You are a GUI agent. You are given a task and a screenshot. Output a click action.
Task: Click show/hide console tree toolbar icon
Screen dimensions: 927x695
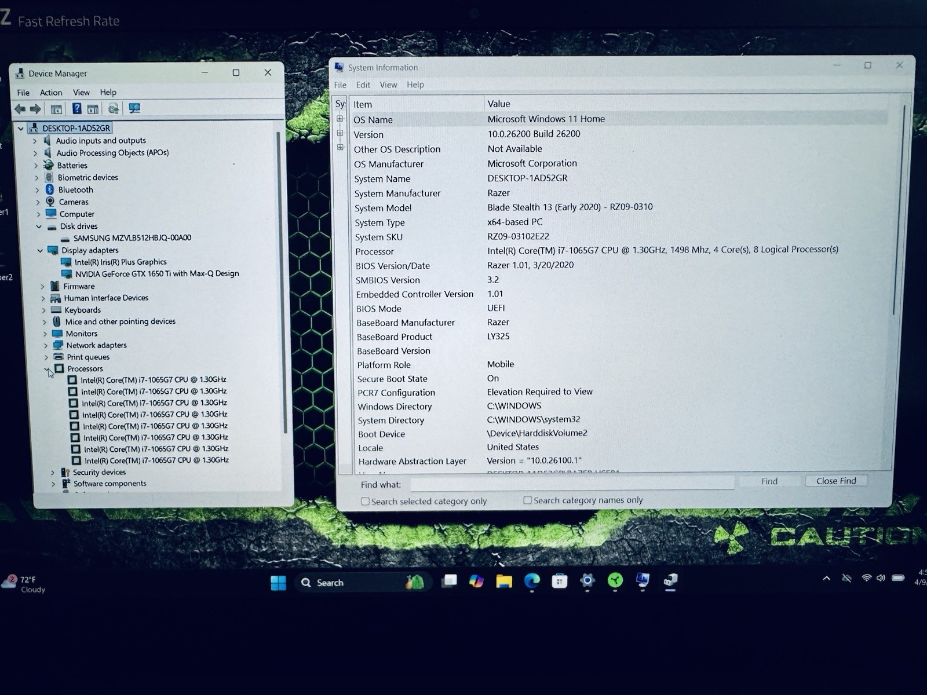(x=56, y=109)
